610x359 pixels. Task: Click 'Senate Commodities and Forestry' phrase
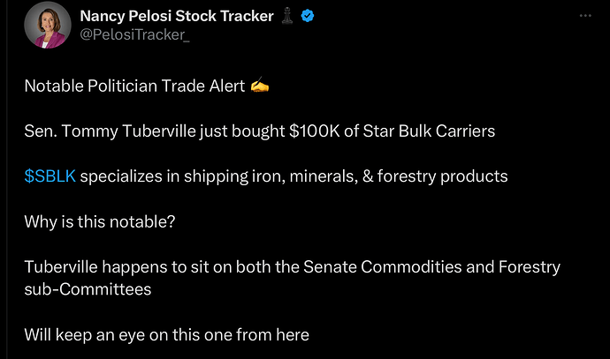point(431,267)
